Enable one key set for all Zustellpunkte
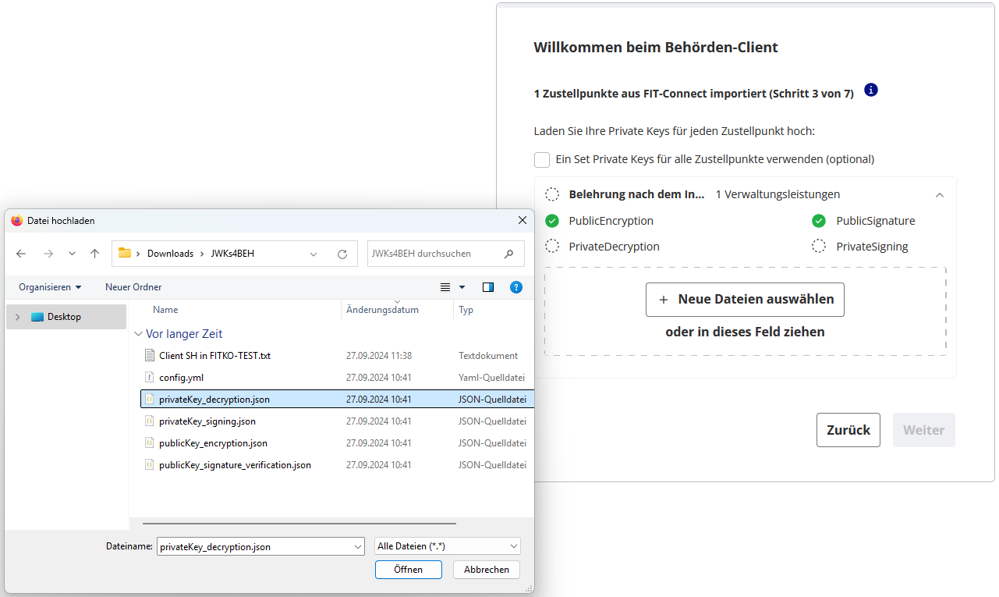The image size is (999, 597). 542,159
